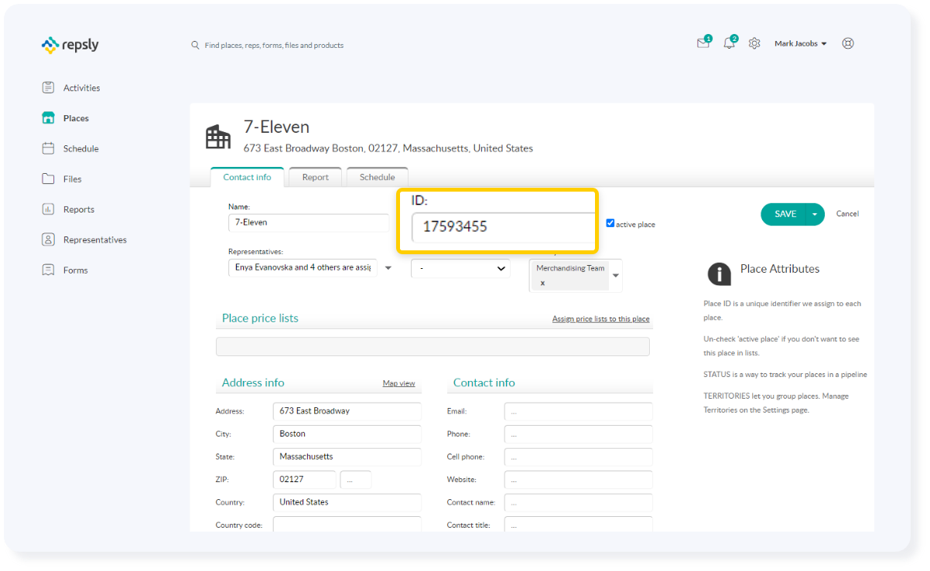Click the Schedule calendar icon in the sidebar
This screenshot has width=930, height=571.
pos(48,148)
